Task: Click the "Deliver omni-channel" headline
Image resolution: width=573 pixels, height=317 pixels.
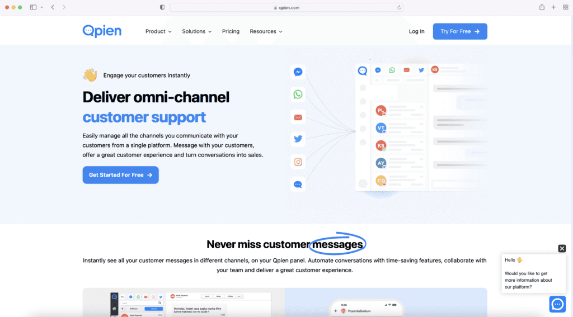Action: pyautogui.click(x=156, y=97)
